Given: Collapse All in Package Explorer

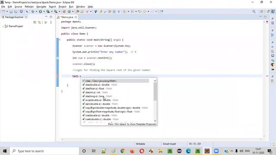Looking at the screenshot, I should point(34,22).
